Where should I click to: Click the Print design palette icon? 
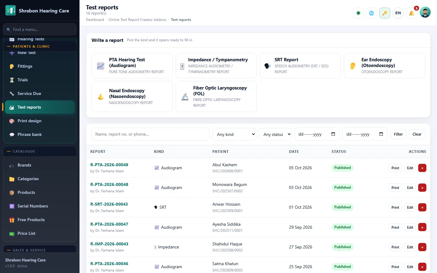(x=12, y=121)
